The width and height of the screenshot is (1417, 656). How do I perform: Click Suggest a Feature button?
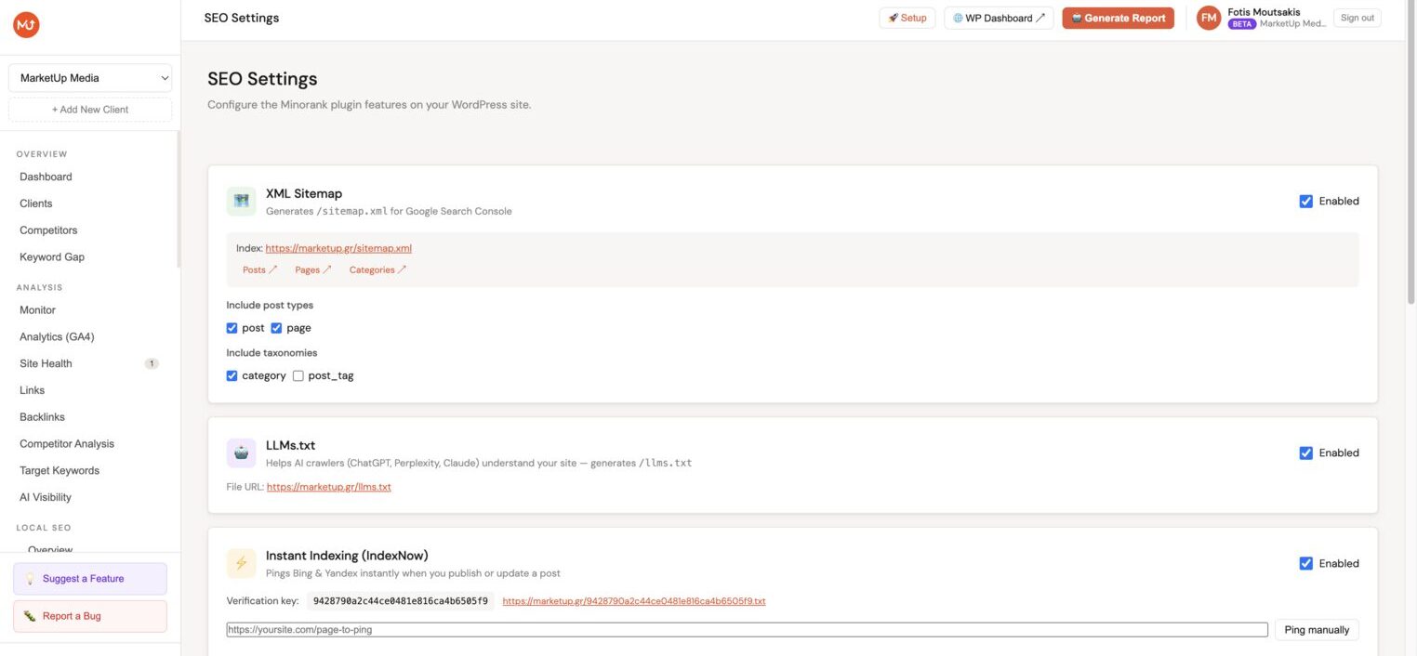90,579
